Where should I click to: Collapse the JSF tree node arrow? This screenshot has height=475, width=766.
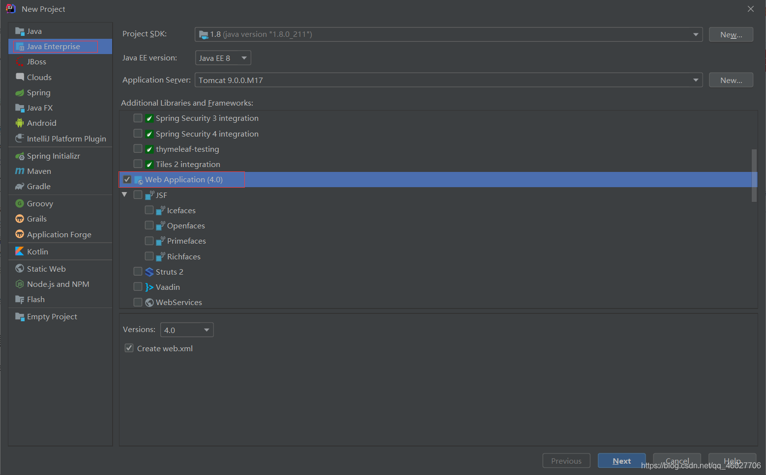[x=125, y=195]
